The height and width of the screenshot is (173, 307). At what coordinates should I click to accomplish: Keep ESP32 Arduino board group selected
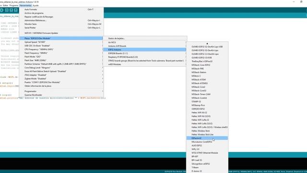145,50
